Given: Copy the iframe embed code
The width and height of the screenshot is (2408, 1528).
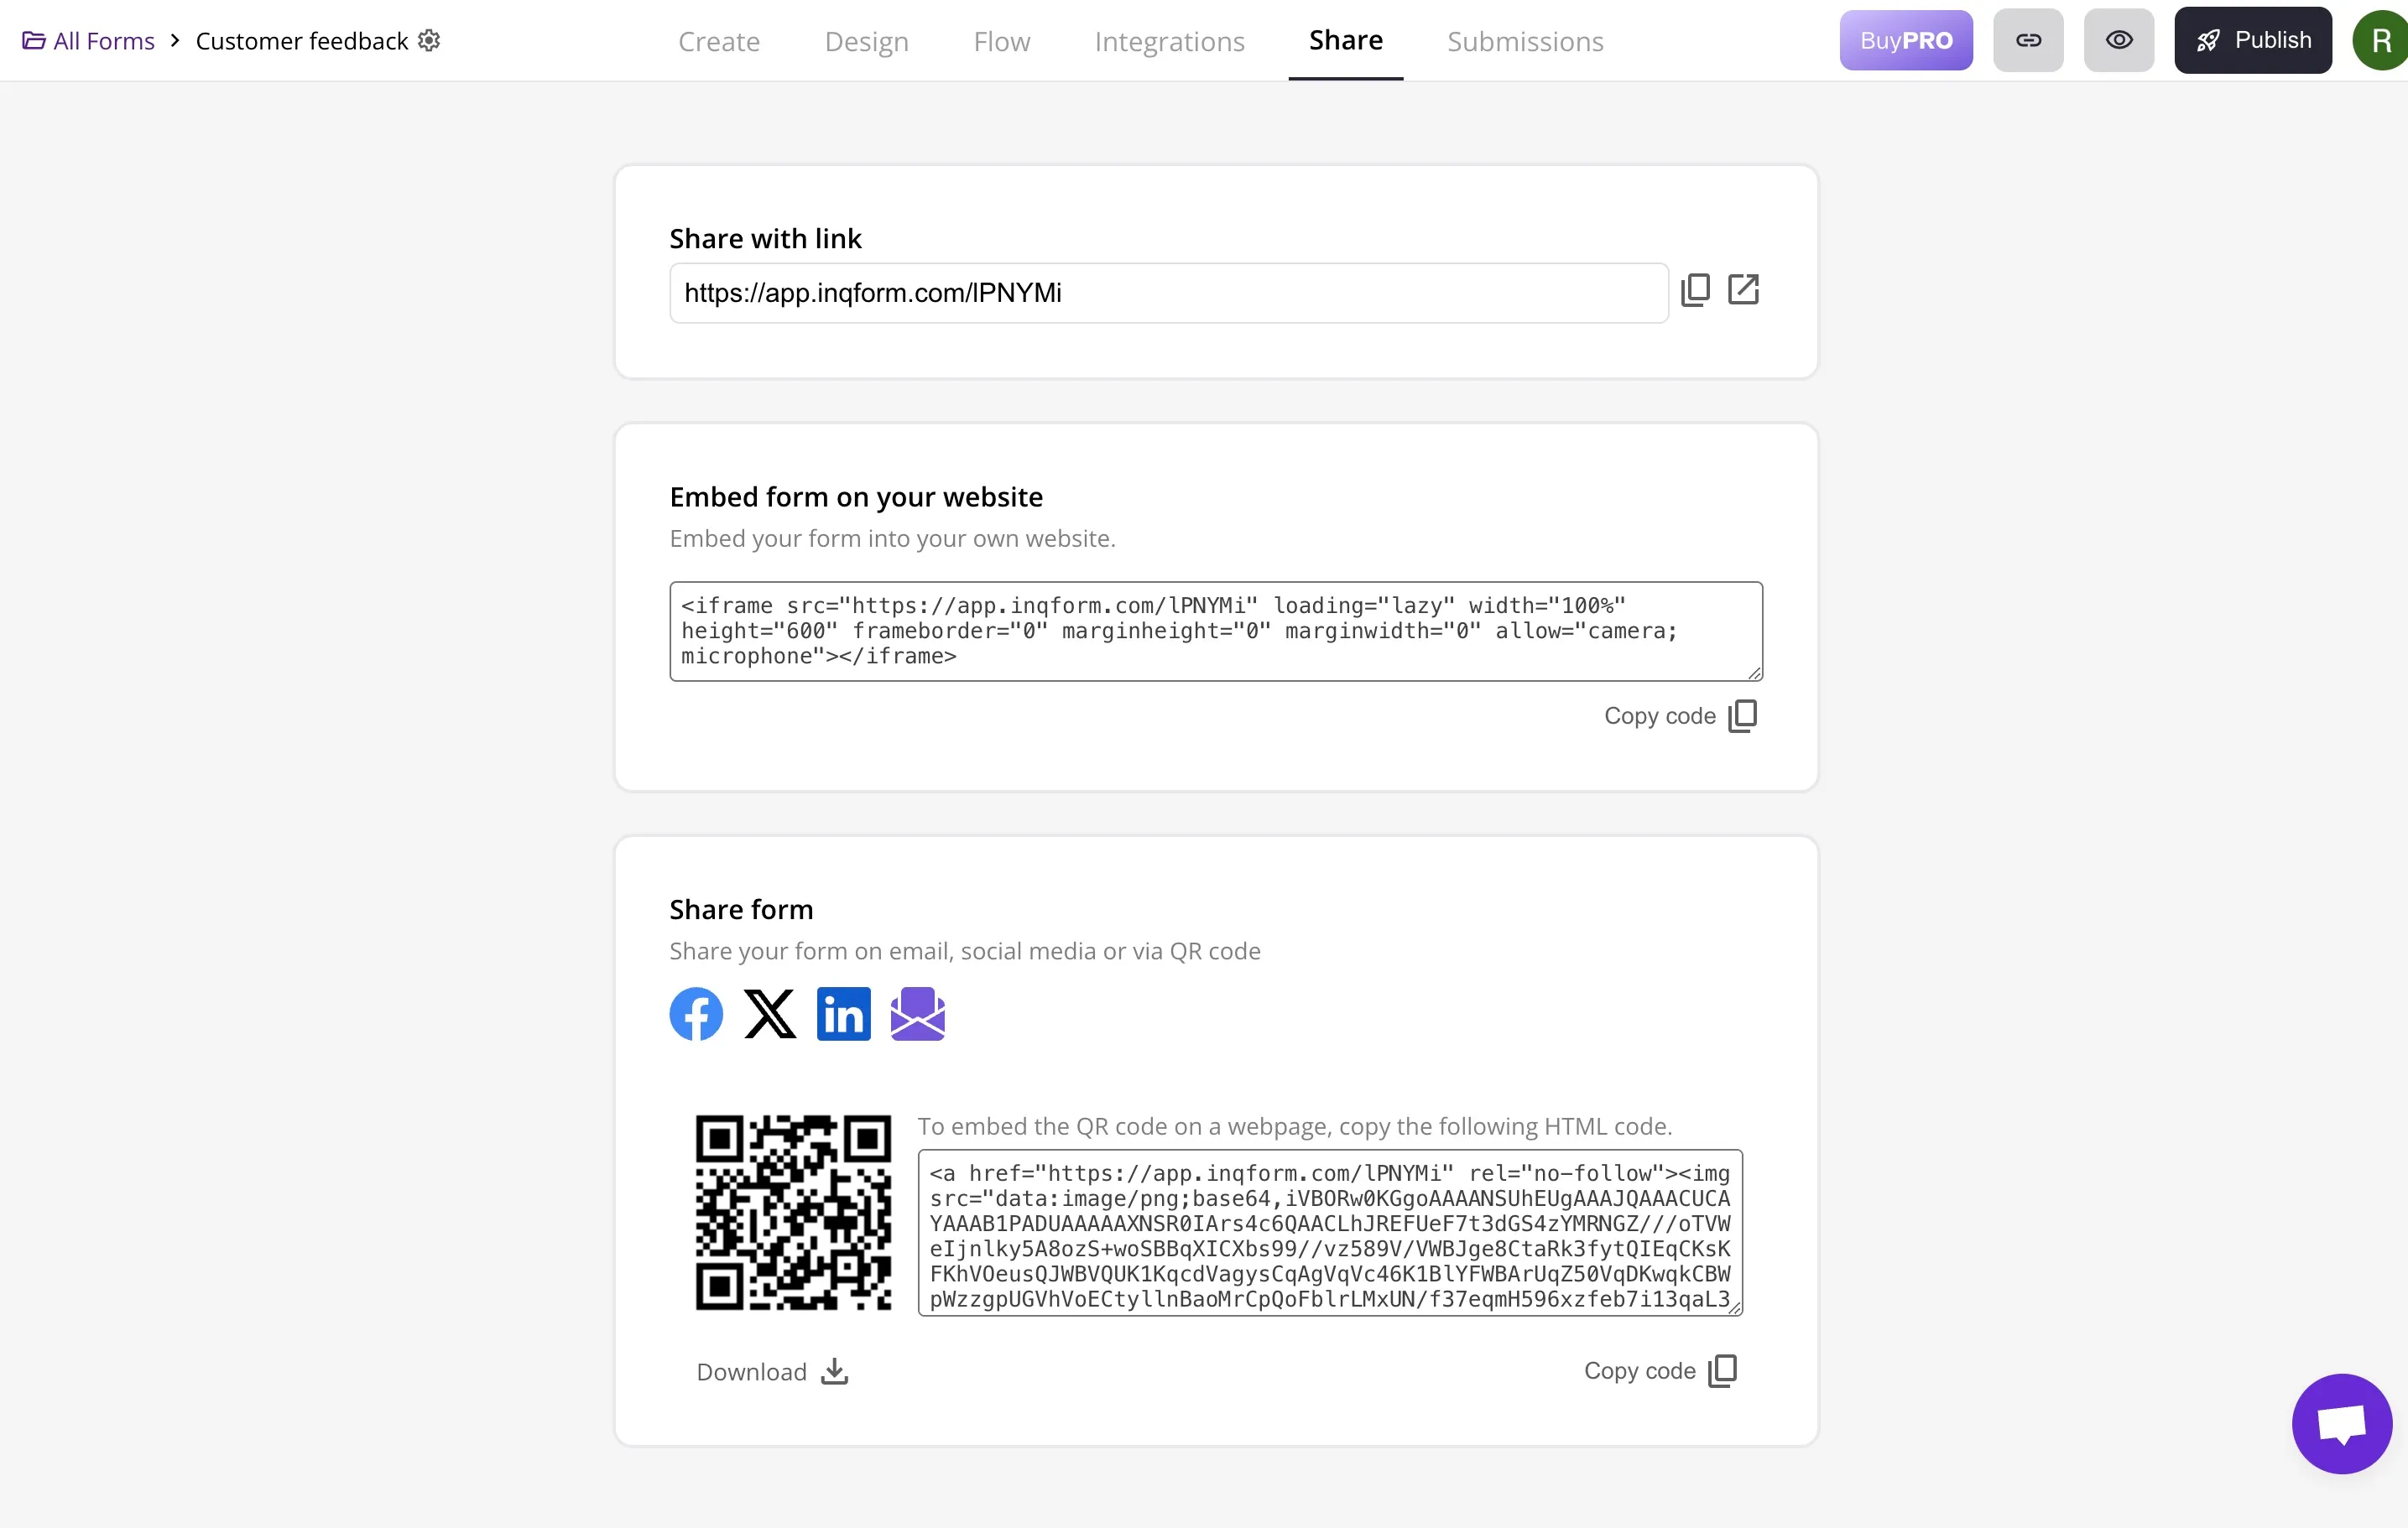Looking at the screenshot, I should click(1680, 715).
